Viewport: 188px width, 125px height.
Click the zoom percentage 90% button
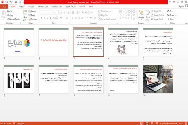click(181, 123)
